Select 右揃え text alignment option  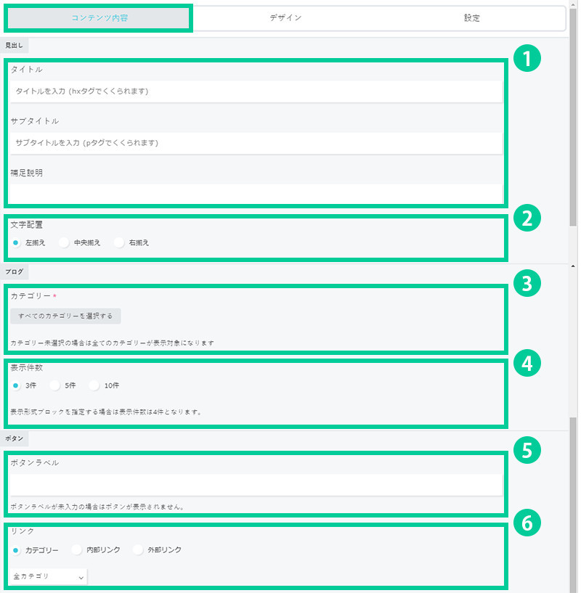point(120,242)
